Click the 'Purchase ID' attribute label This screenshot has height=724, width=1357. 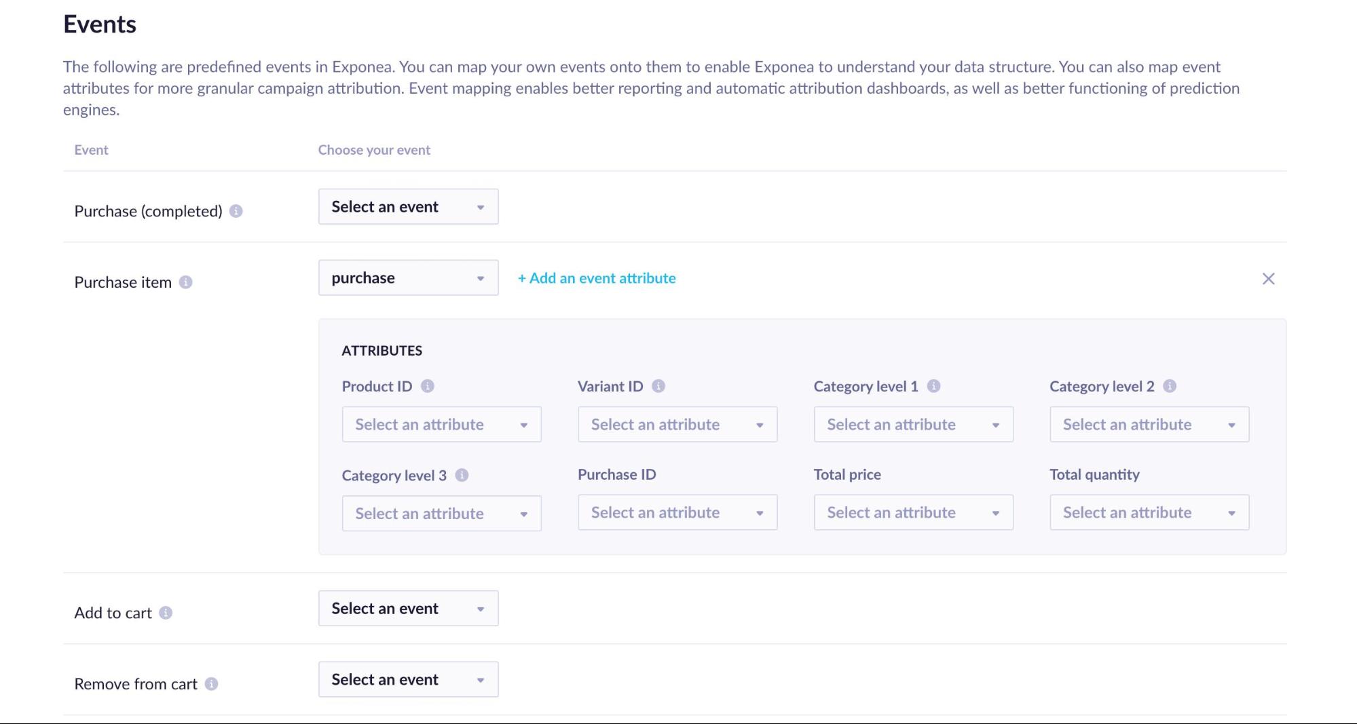click(x=616, y=475)
